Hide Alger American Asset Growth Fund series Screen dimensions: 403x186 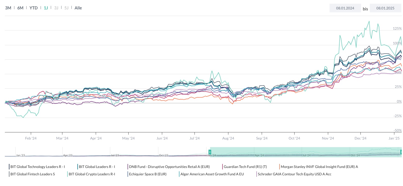click(212, 174)
